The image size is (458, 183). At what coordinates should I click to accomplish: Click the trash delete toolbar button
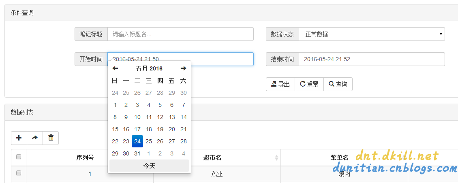pos(51,138)
